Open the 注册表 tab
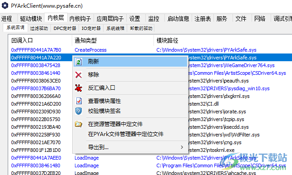This screenshot has height=175, width=292. pyautogui.click(x=203, y=19)
